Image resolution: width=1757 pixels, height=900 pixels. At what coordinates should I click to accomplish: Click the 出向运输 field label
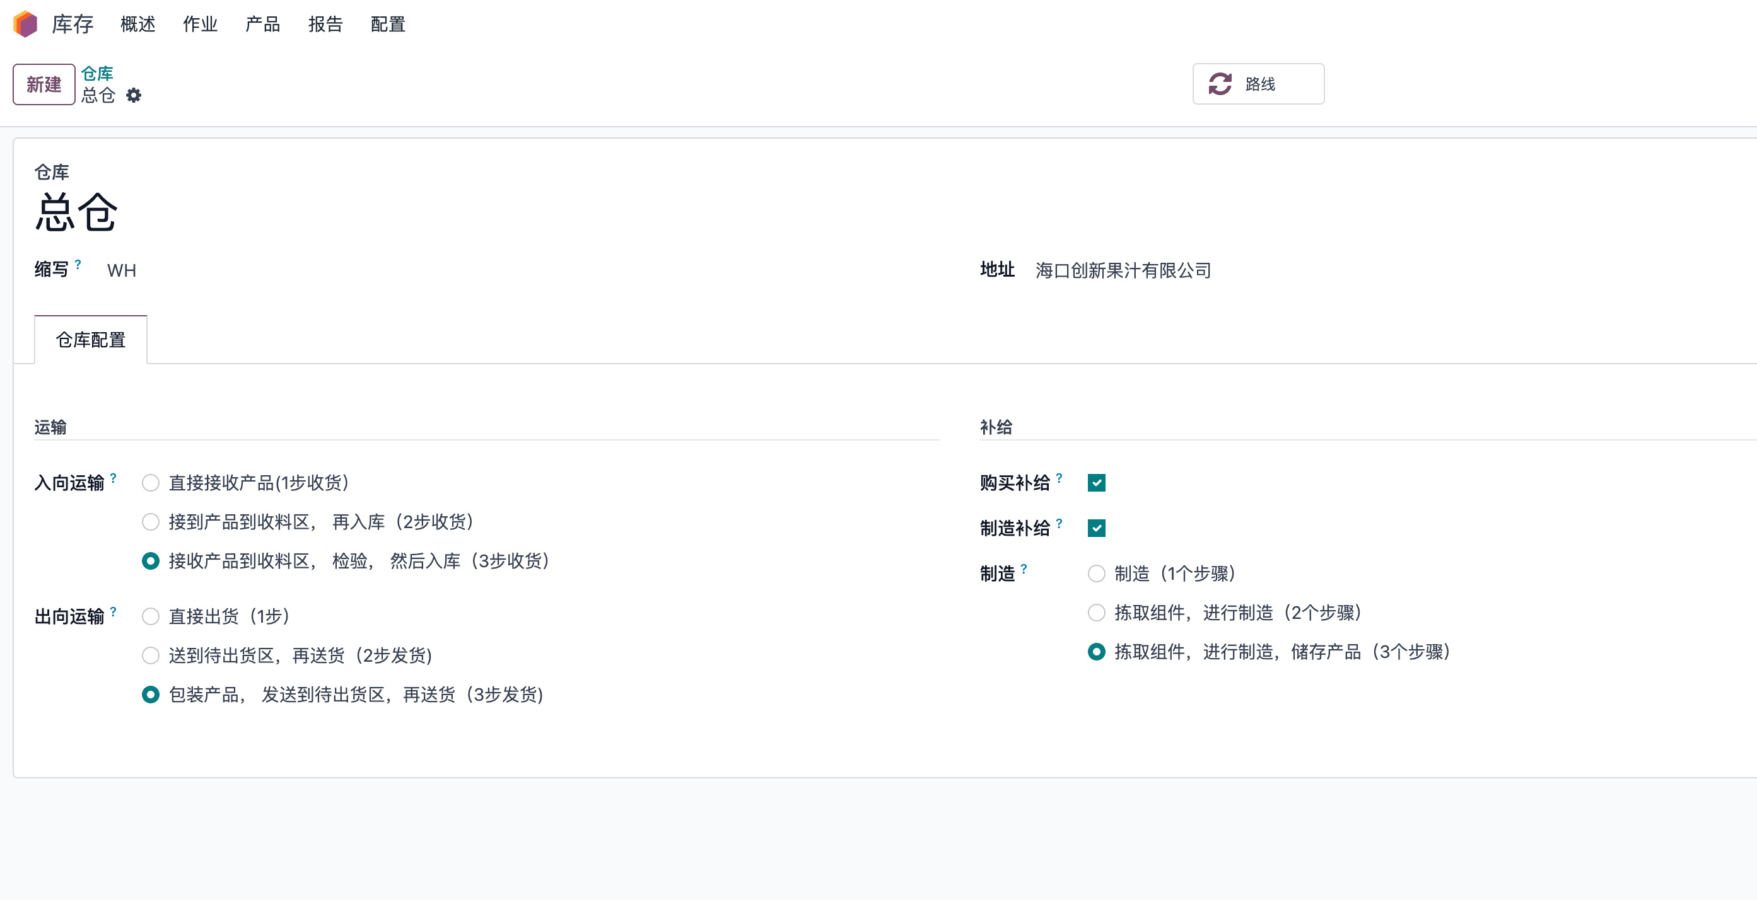[x=69, y=617]
